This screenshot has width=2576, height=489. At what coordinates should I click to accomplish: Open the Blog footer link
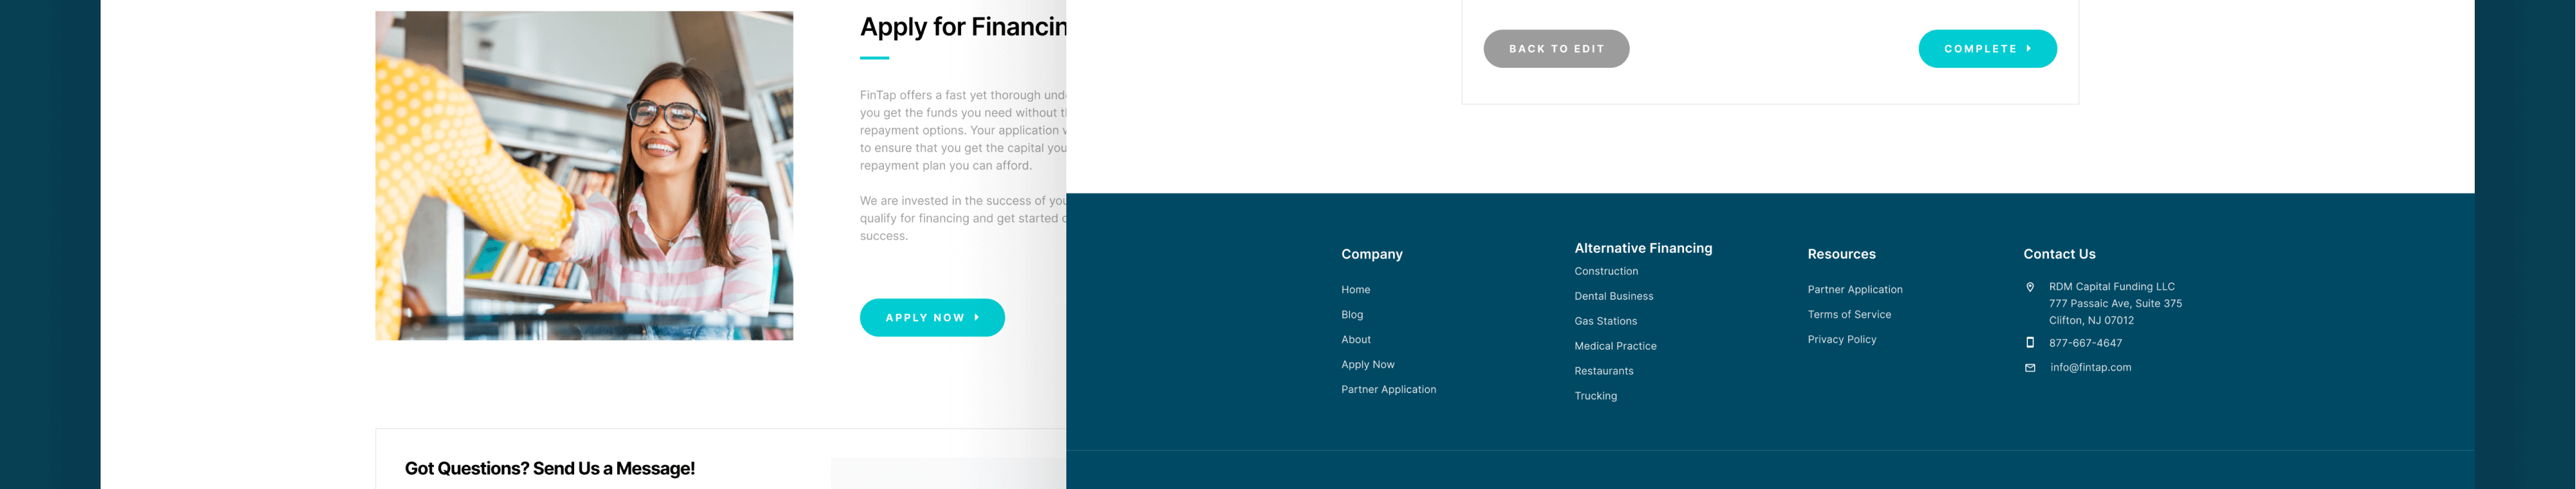pos(1351,315)
